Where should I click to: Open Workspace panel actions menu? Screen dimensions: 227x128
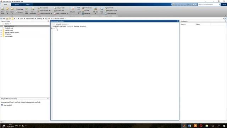tap(226, 21)
